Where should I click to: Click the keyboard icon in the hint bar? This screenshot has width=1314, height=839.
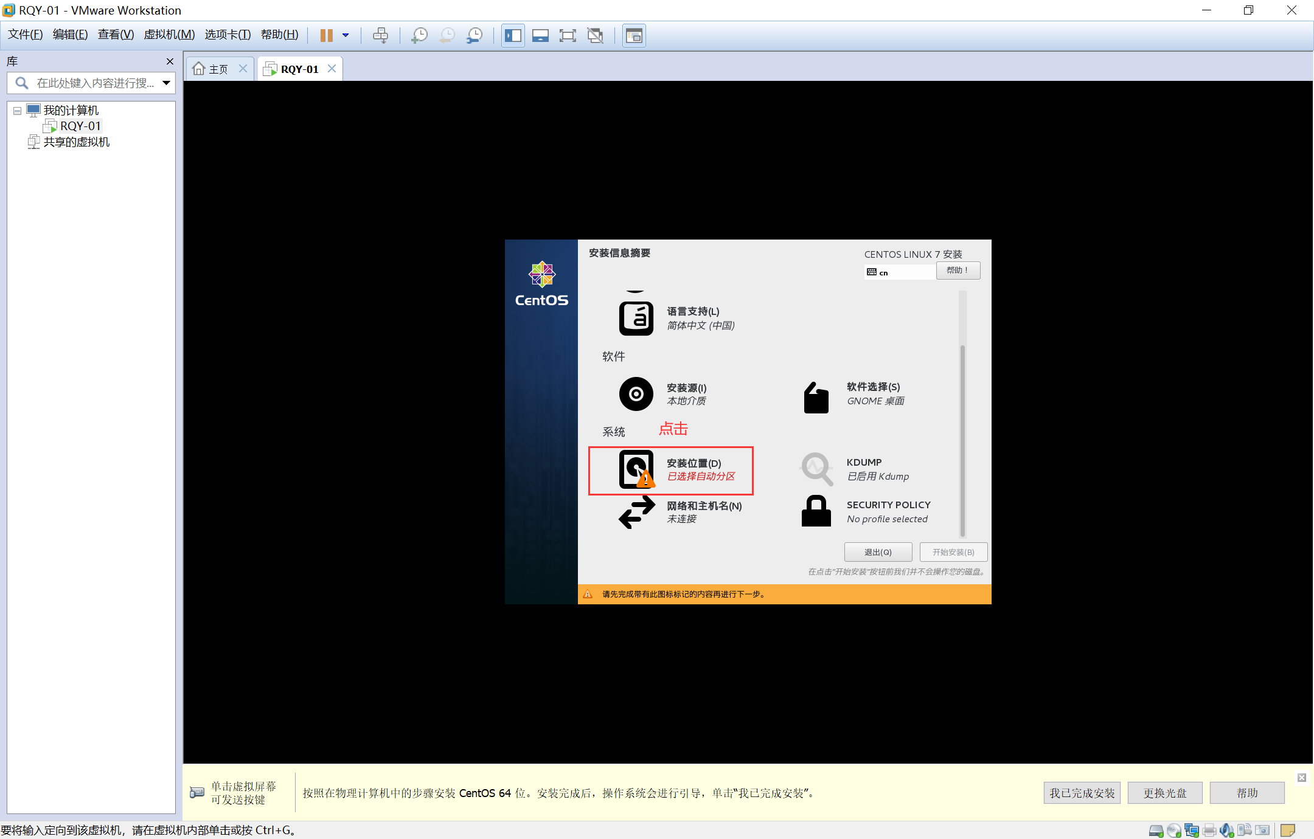coord(197,792)
